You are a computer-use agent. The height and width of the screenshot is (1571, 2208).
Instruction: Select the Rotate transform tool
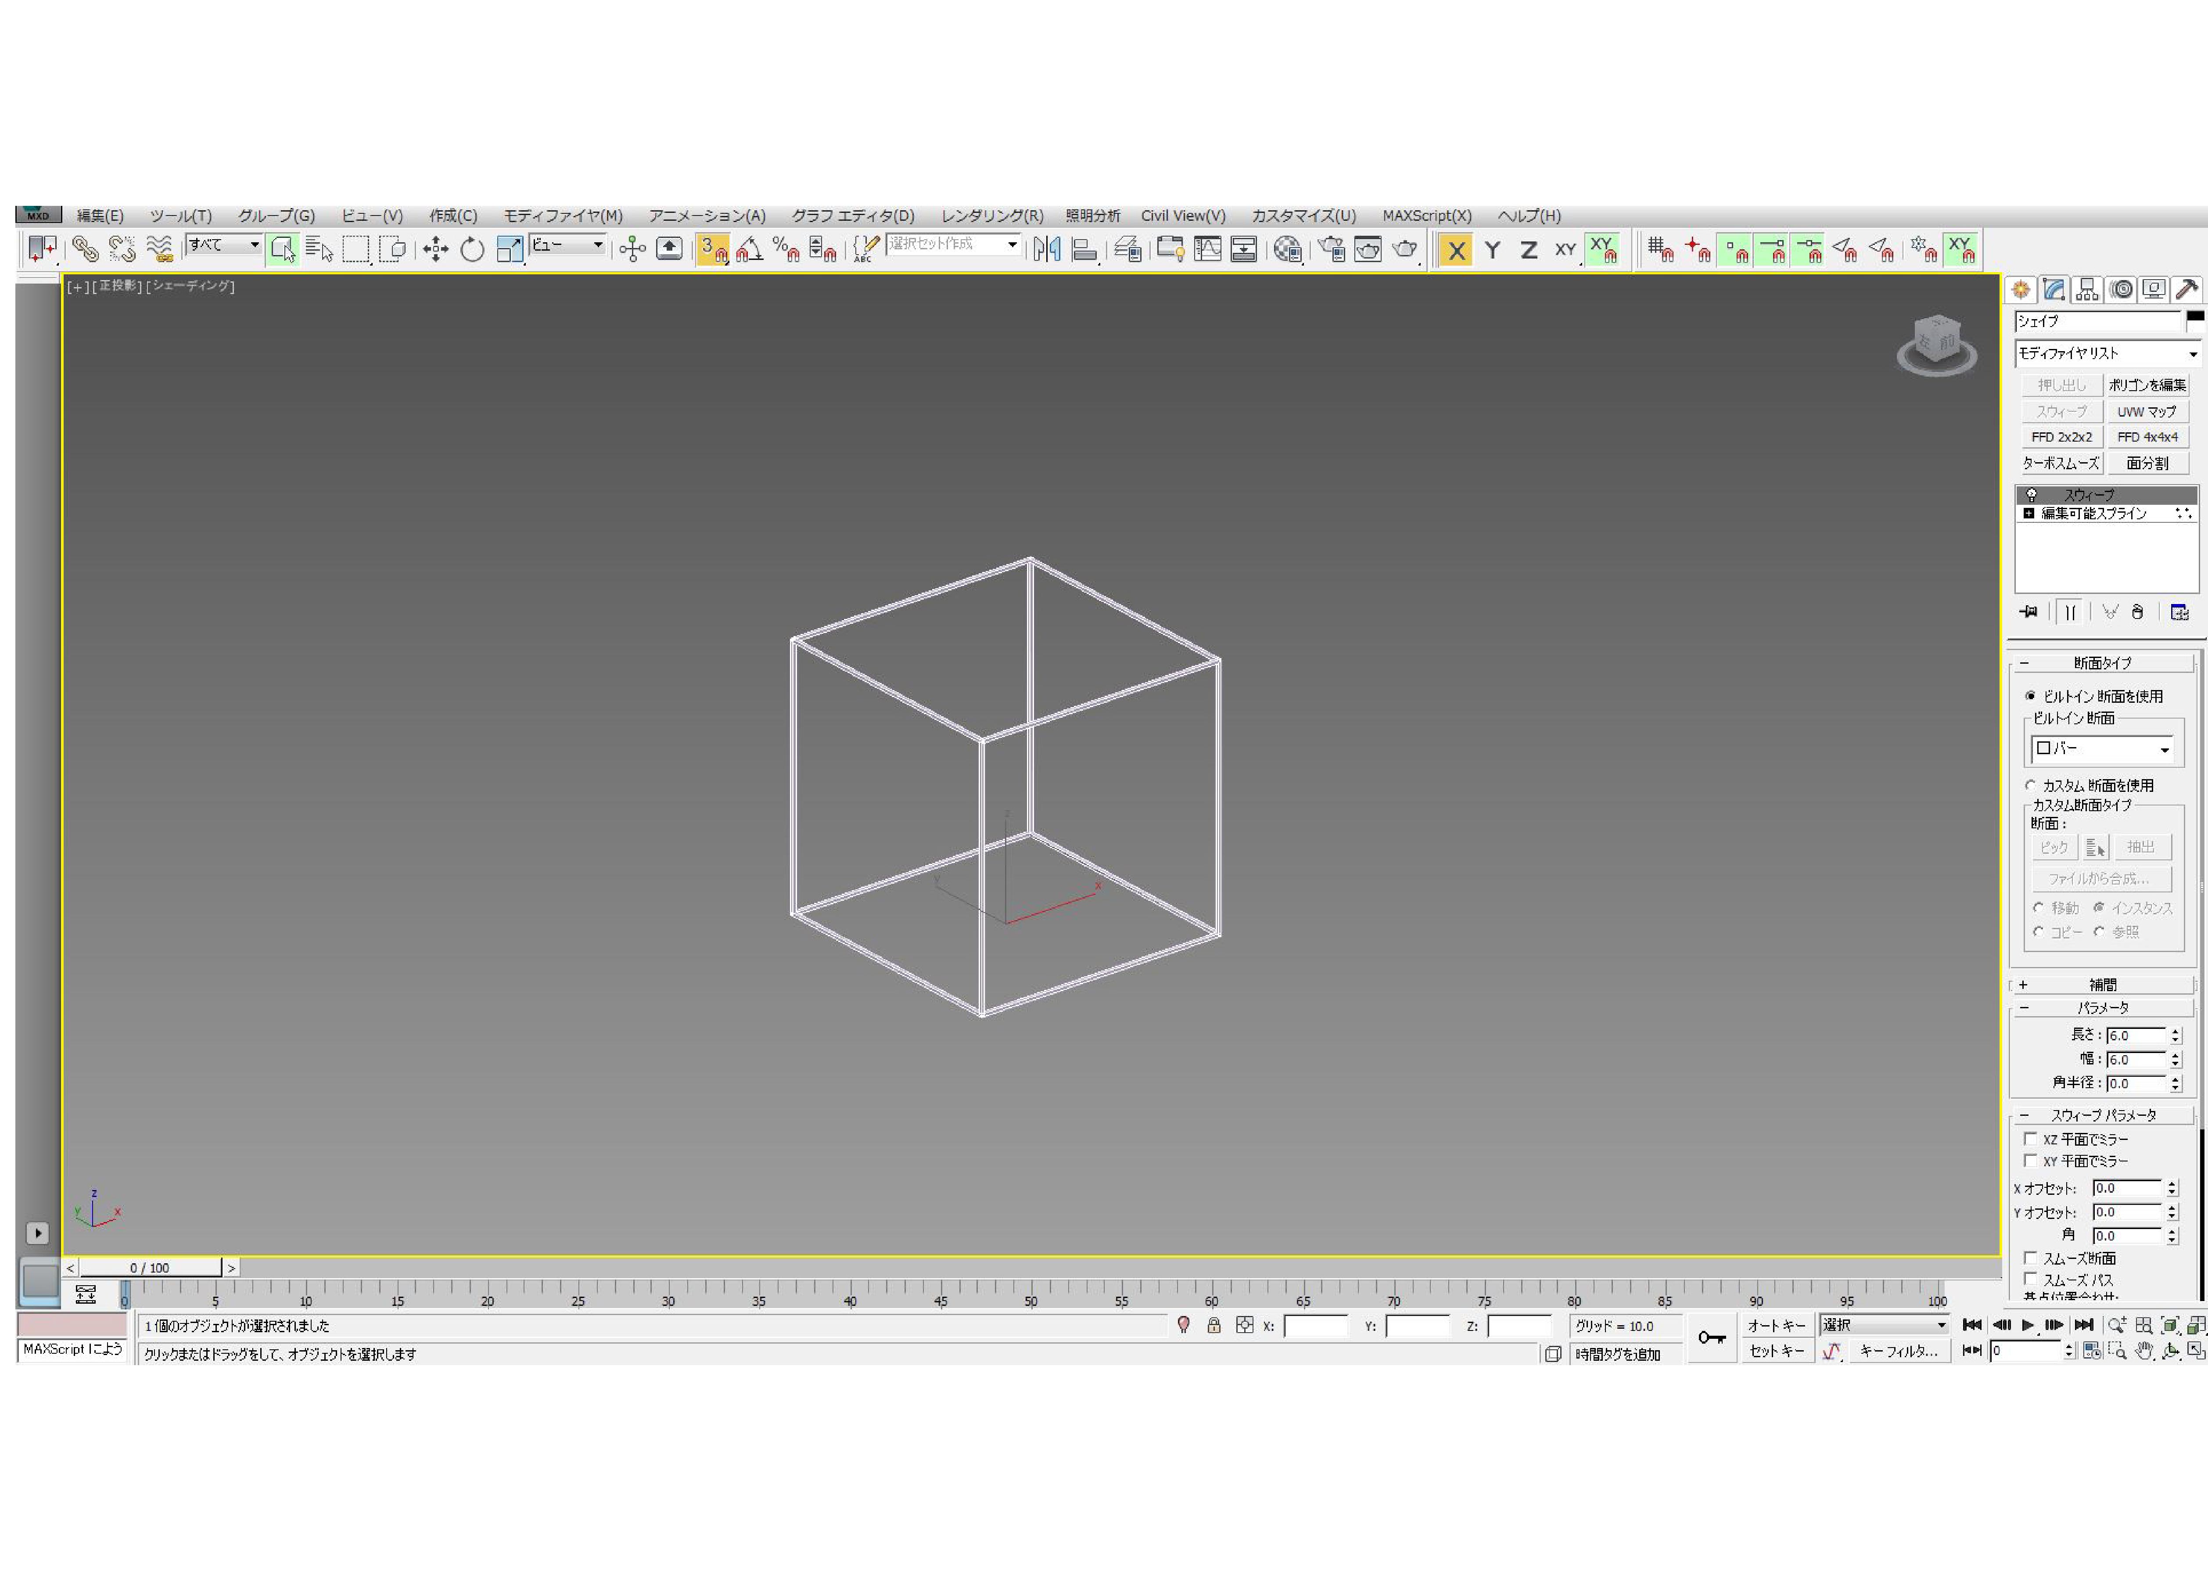(472, 250)
